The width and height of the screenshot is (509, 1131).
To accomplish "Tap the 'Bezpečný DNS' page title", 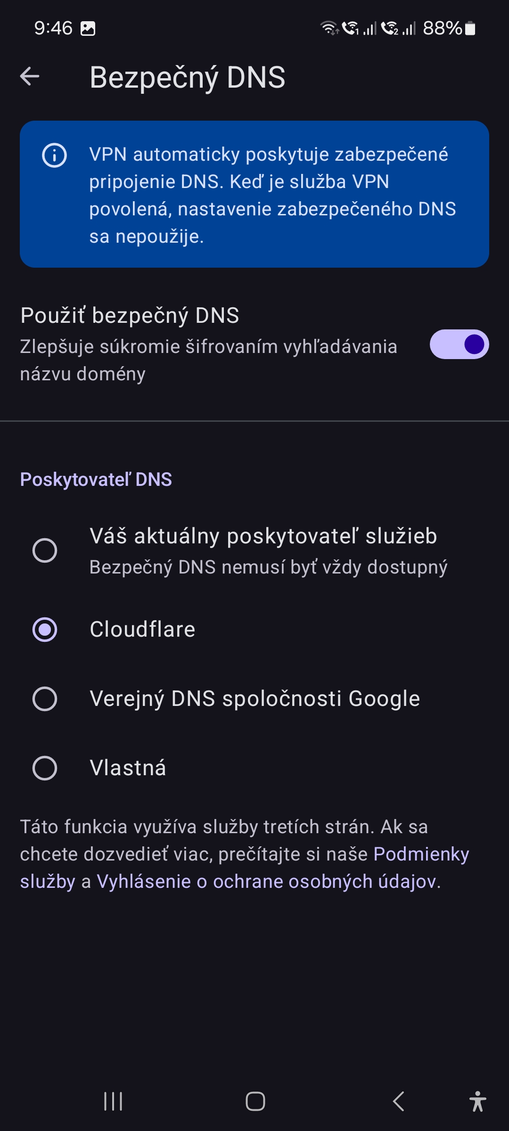I will (x=188, y=77).
